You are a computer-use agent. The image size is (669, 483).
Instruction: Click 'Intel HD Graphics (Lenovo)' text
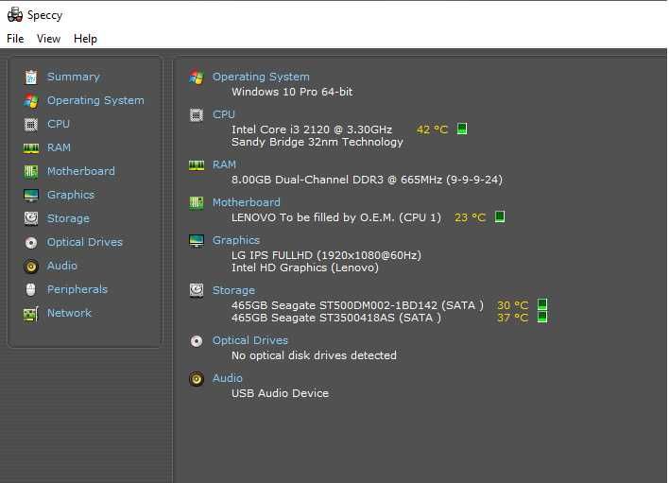[304, 267]
